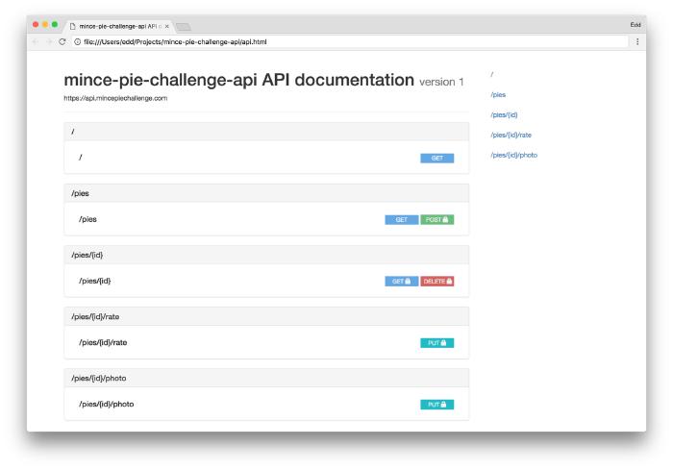This screenshot has height=470, width=673.
Task: Click the /pies/{id} endpoint row text
Action: click(94, 281)
